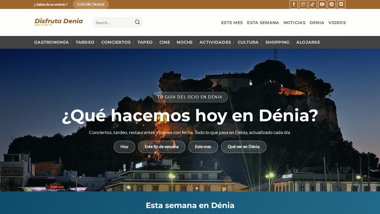The height and width of the screenshot is (214, 380).
Task: Select the ALOJARSE category
Action: click(308, 42)
